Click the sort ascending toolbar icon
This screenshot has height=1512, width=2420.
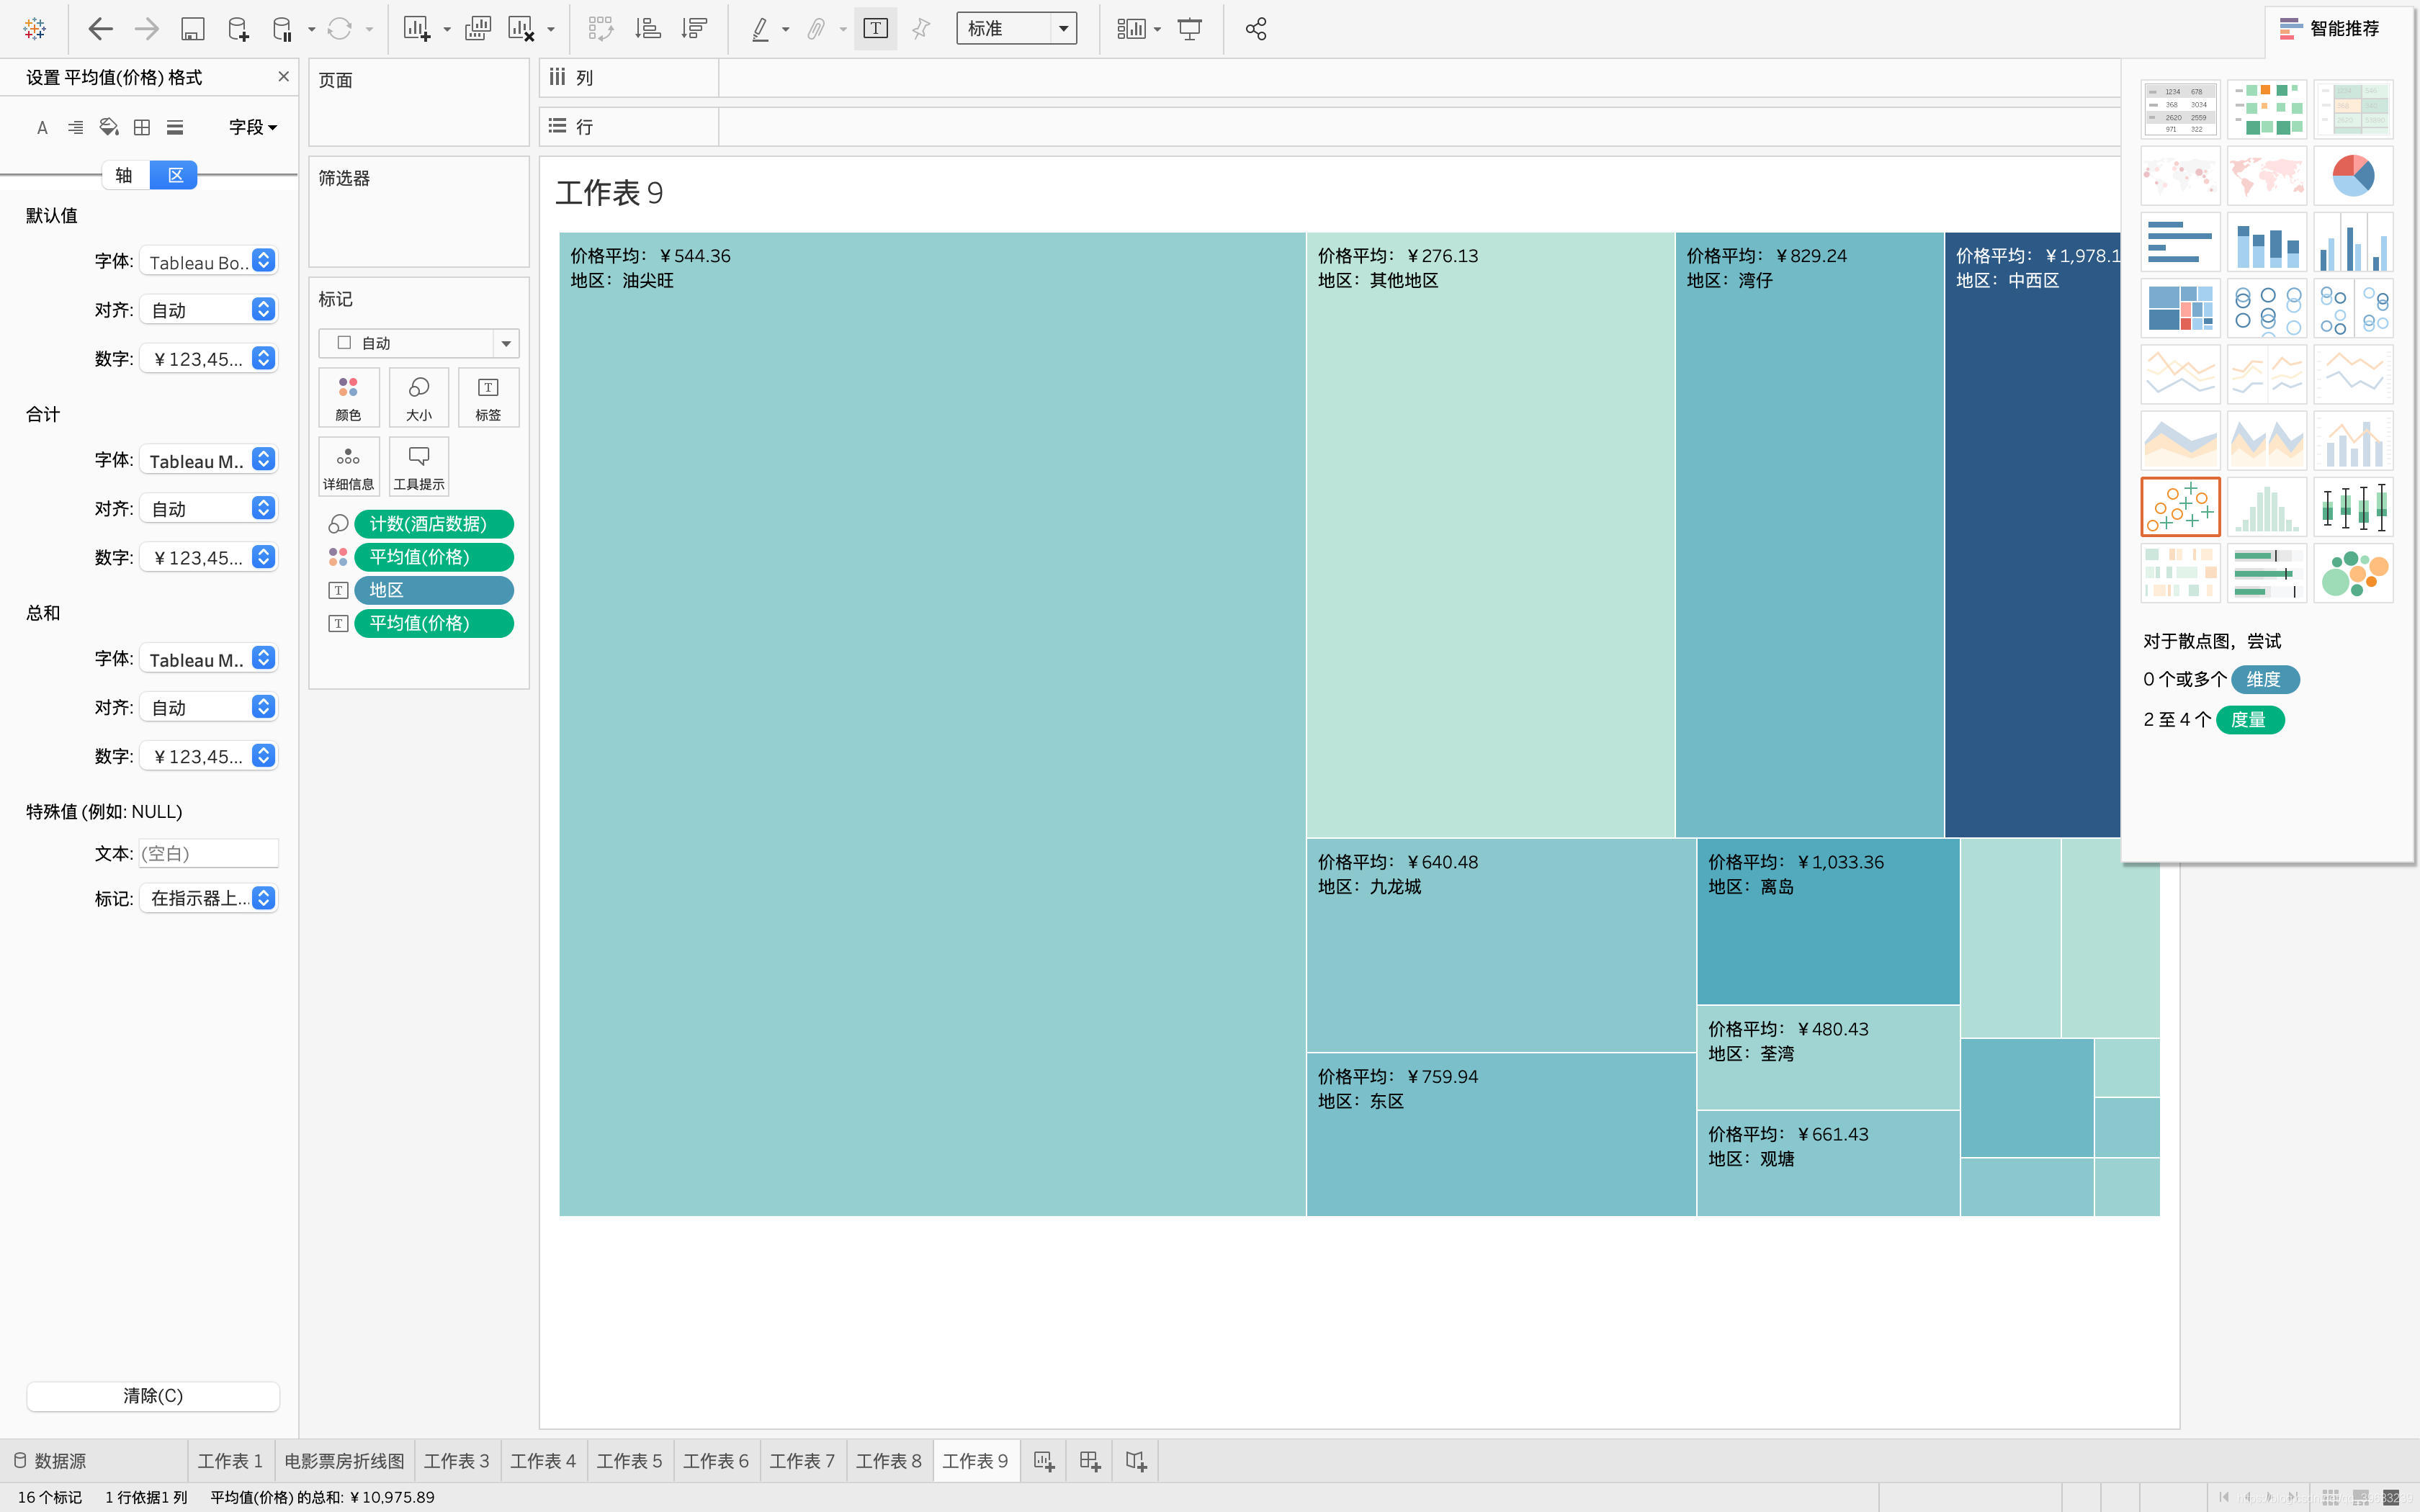click(x=648, y=29)
